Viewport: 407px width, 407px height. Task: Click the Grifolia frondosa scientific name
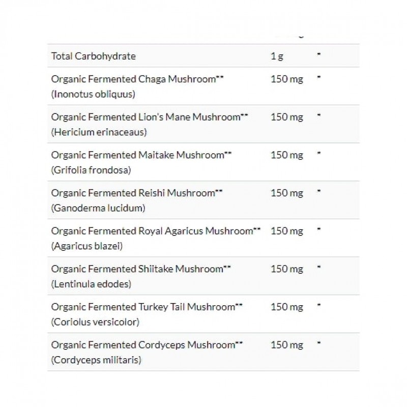[91, 170]
